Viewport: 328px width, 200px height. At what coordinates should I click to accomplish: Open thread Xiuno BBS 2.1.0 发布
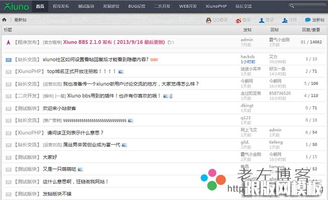(x=114, y=42)
